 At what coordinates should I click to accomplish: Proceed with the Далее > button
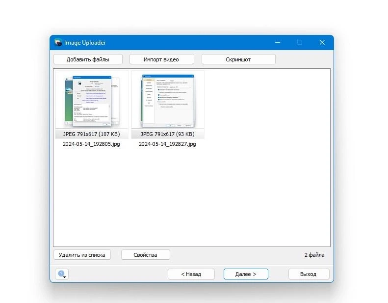(246, 274)
